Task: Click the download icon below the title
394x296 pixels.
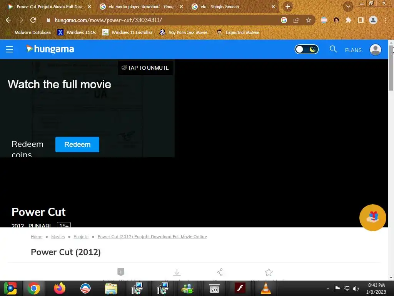Action: click(x=177, y=272)
